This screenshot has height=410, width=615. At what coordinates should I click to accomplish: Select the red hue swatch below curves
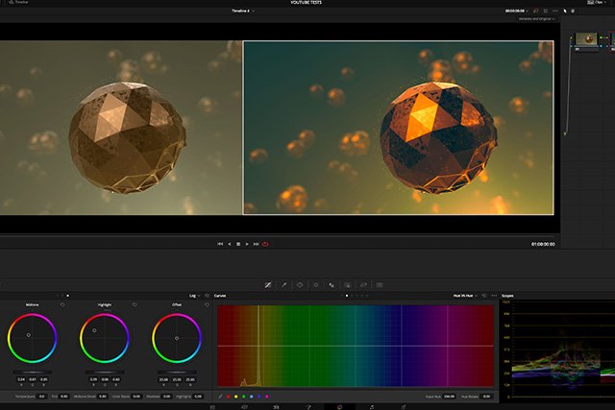(229, 396)
